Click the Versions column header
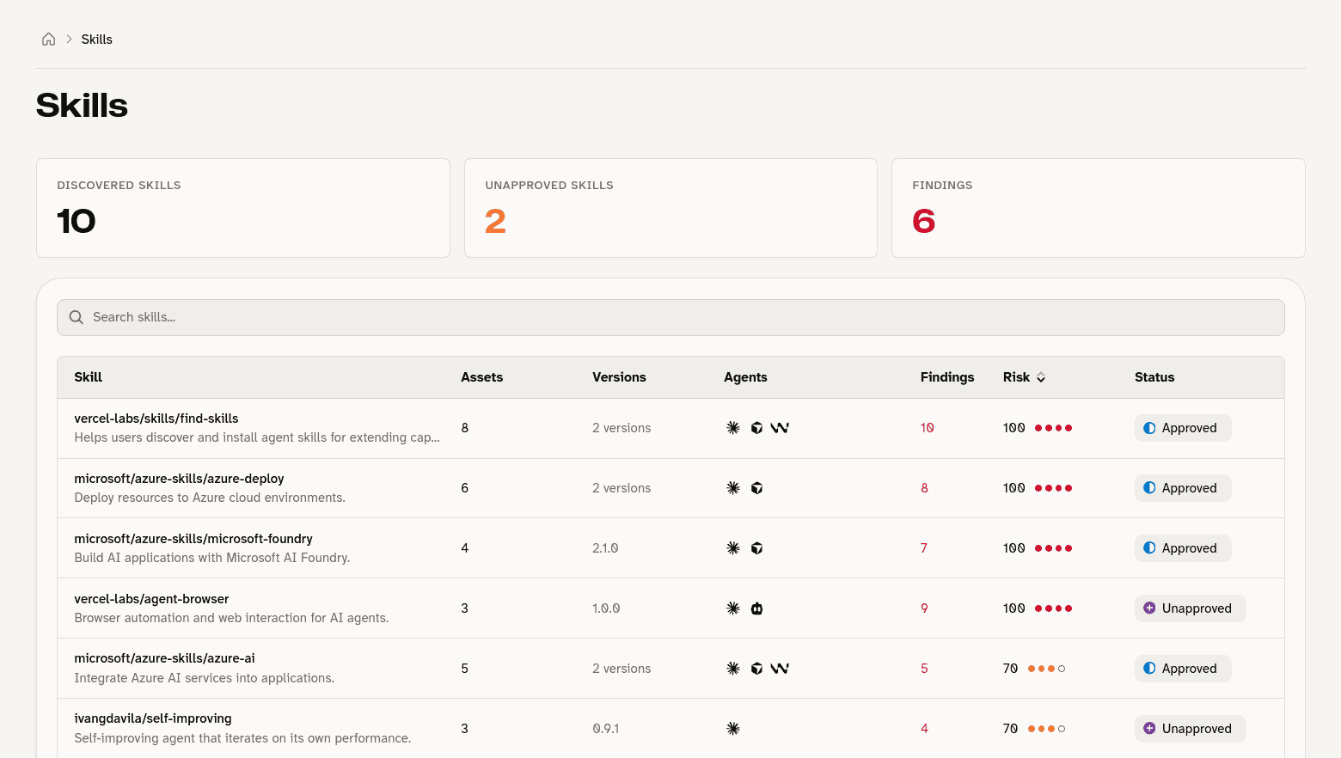This screenshot has width=1341, height=758. point(619,377)
